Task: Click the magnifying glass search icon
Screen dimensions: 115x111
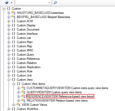Action: pyautogui.click(x=55, y=3)
